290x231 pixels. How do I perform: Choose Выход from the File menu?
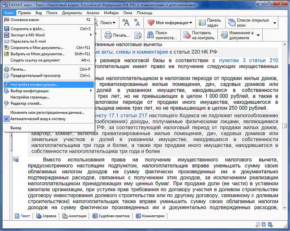[49, 128]
